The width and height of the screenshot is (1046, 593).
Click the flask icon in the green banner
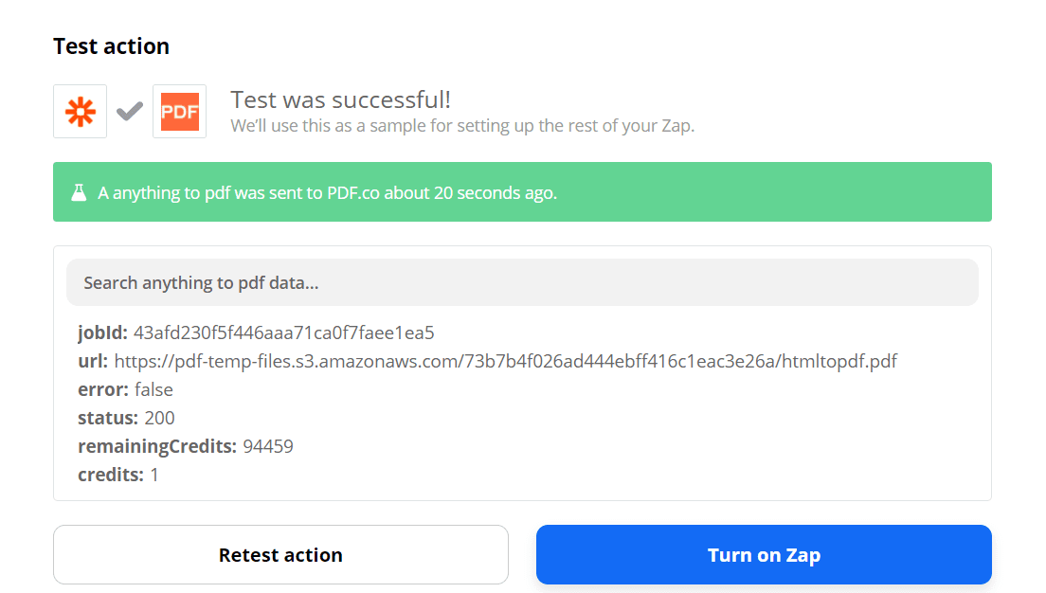(80, 191)
